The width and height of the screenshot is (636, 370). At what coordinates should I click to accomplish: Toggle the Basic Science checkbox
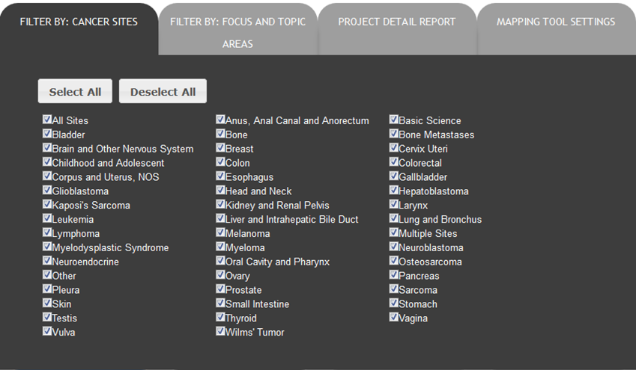(393, 120)
